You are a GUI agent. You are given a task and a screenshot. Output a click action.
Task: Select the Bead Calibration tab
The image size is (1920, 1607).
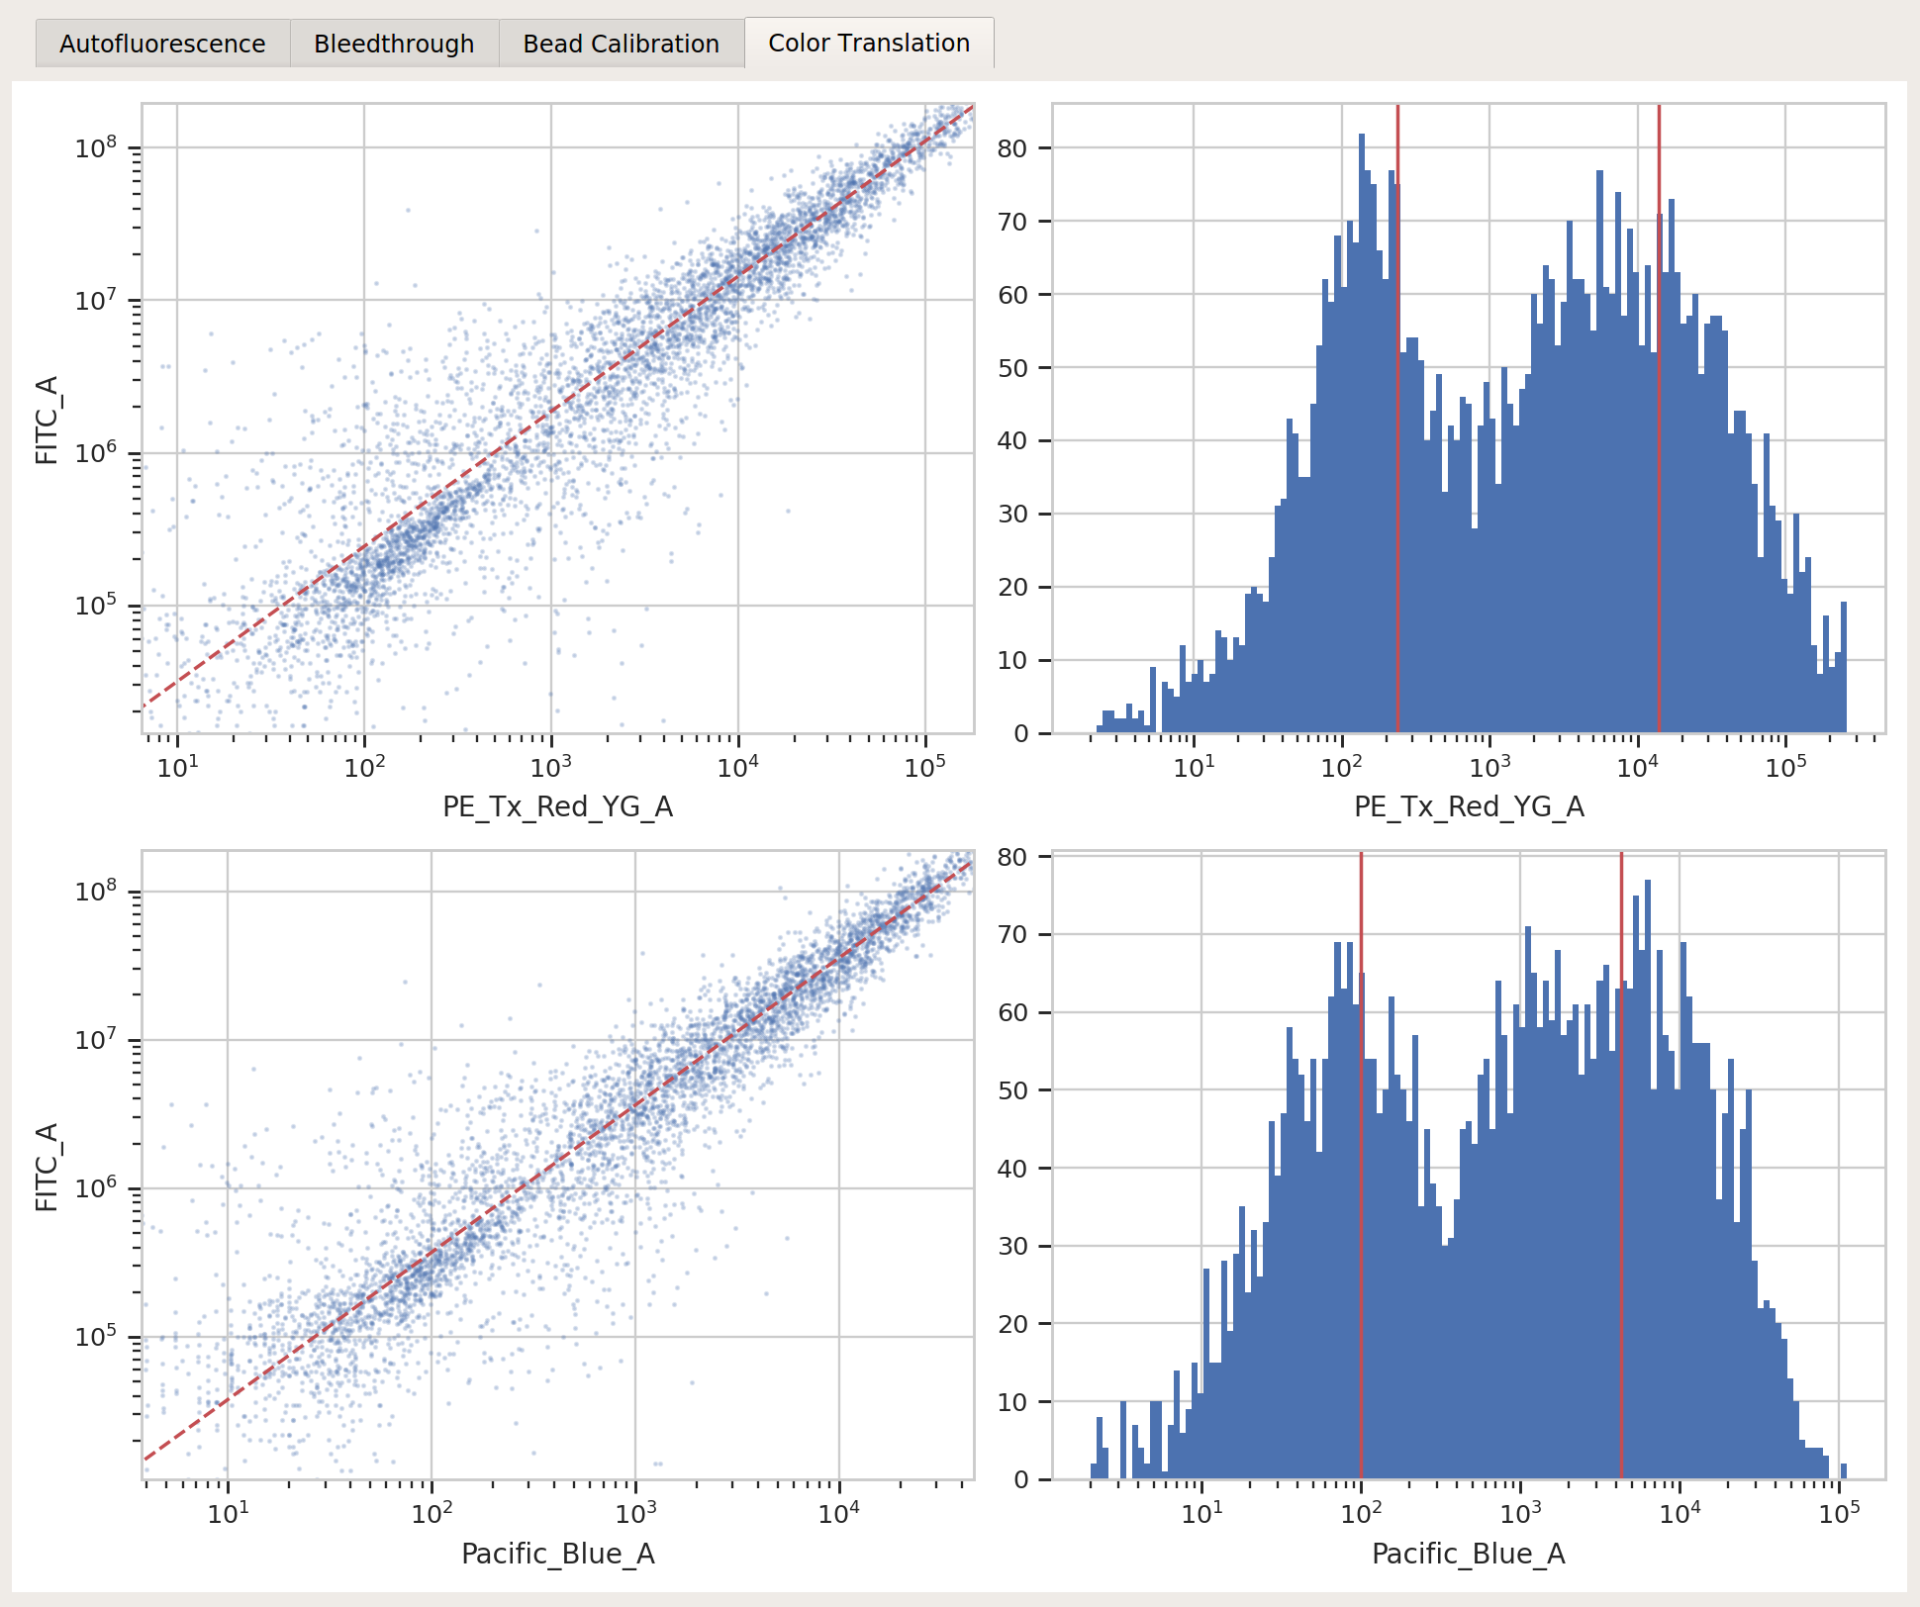621,44
